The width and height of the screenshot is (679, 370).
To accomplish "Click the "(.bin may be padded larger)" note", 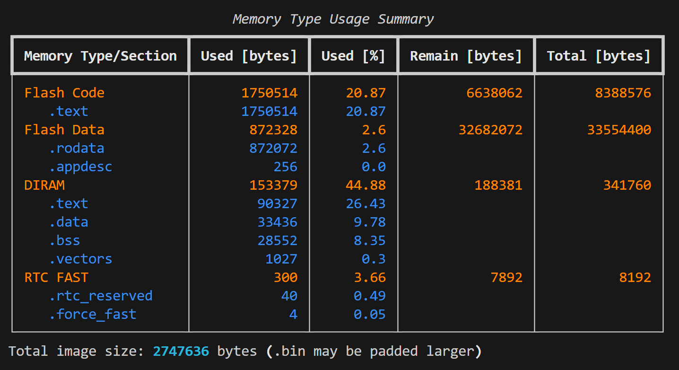I will coord(374,351).
